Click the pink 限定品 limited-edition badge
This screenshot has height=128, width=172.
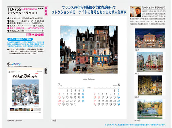(46, 11)
